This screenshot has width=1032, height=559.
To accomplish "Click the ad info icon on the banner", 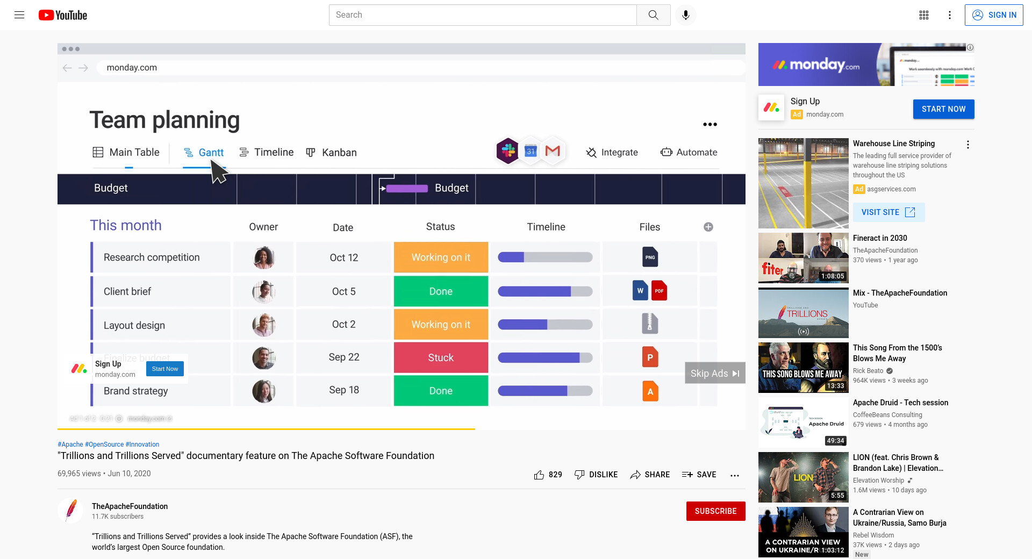I will tap(970, 47).
